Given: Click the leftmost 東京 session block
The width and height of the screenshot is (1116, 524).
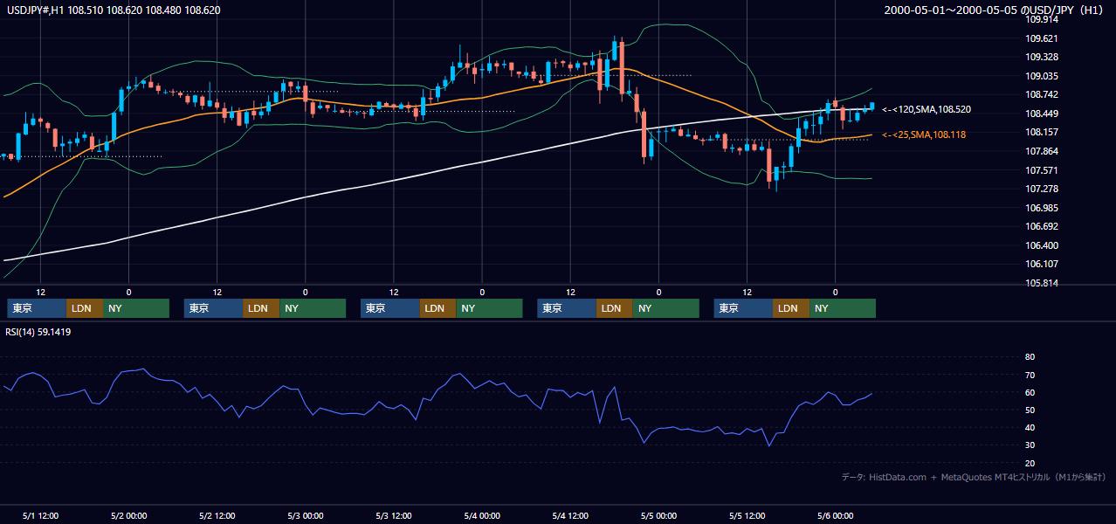Looking at the screenshot, I should tap(37, 308).
